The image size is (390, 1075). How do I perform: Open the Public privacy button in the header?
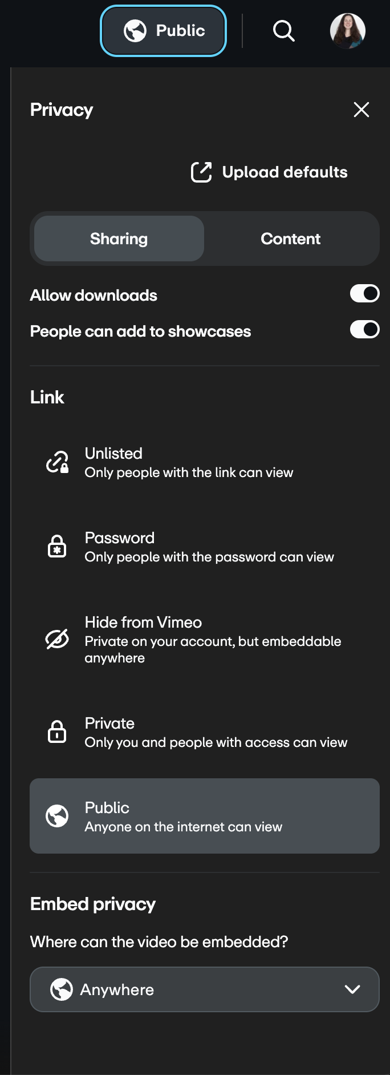164,31
